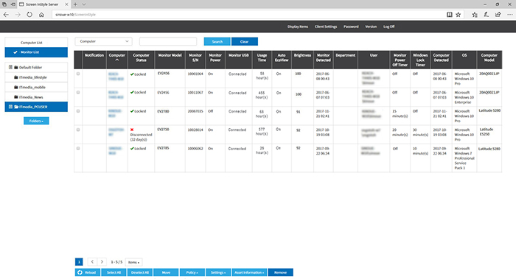Screen dimensions: 516x279
Task: Open the Items per page dropdown
Action: (x=133, y=262)
